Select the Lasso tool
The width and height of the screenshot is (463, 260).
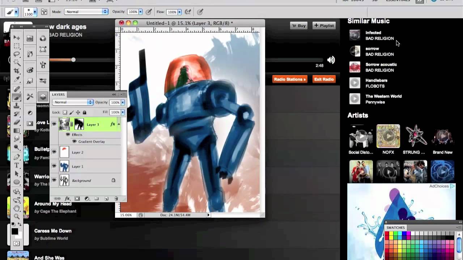coord(17,54)
